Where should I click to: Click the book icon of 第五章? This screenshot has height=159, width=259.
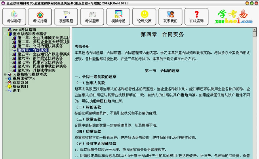click(15, 54)
